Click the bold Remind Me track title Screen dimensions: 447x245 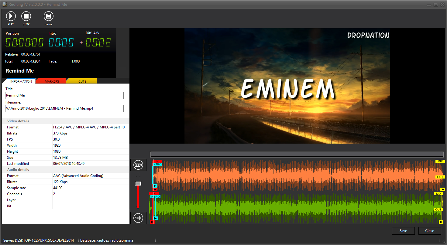tap(20, 71)
